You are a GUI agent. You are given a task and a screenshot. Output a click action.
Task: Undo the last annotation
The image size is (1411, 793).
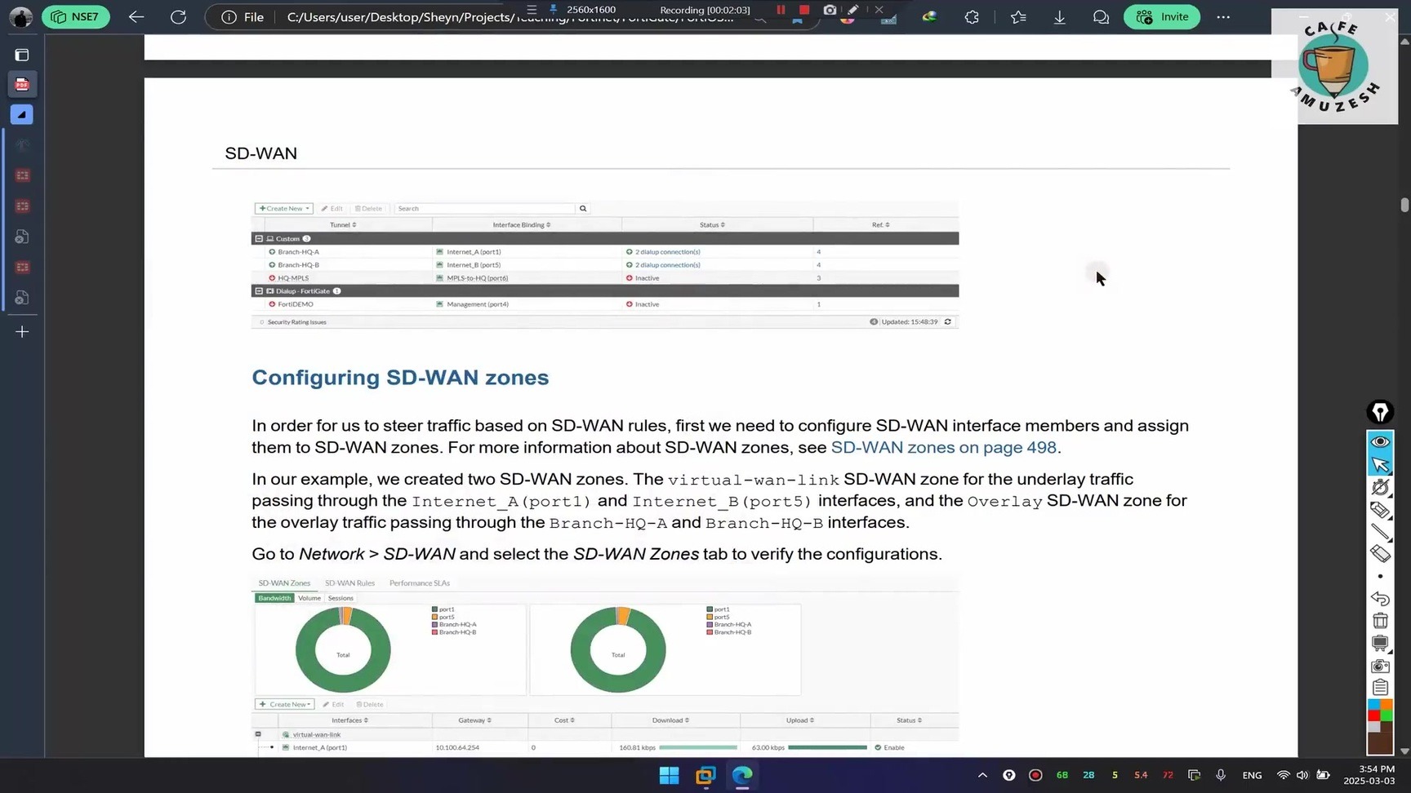click(1380, 599)
